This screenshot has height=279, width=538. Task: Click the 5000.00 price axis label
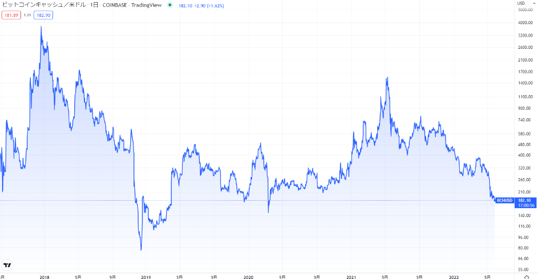(525, 9)
